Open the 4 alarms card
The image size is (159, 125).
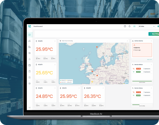tap(142, 50)
